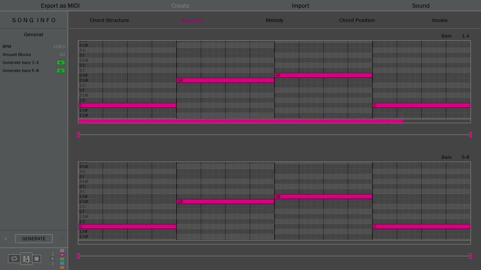Switch to Bassline tab
The width and height of the screenshot is (481, 270).
pyautogui.click(x=192, y=20)
